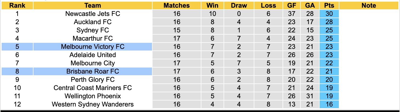Click Western Sydney Wanderers' 16 points cell

(329, 104)
